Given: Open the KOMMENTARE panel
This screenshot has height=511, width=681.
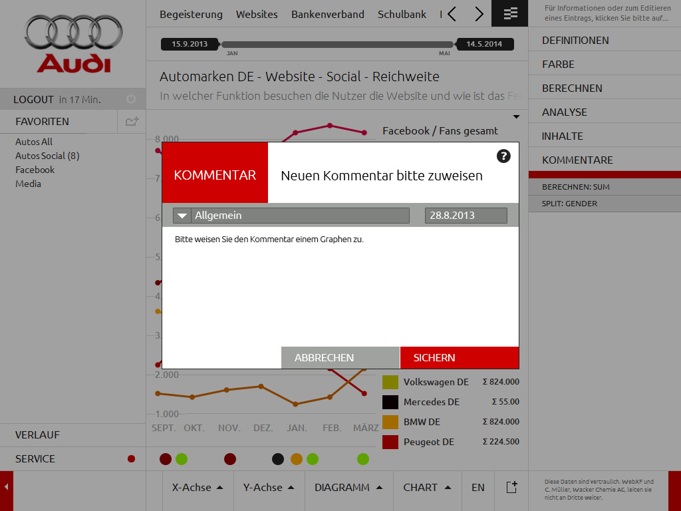Looking at the screenshot, I should (x=605, y=160).
